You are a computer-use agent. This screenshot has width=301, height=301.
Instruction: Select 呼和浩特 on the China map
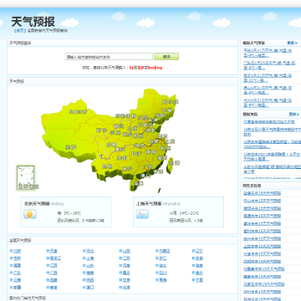point(125,116)
